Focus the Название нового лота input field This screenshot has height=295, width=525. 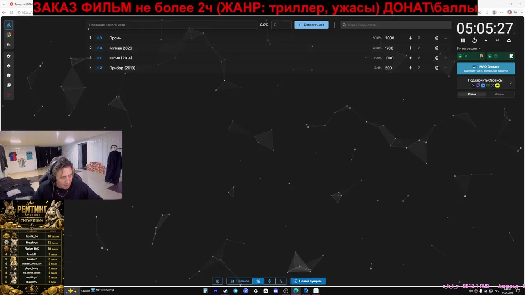pos(172,25)
